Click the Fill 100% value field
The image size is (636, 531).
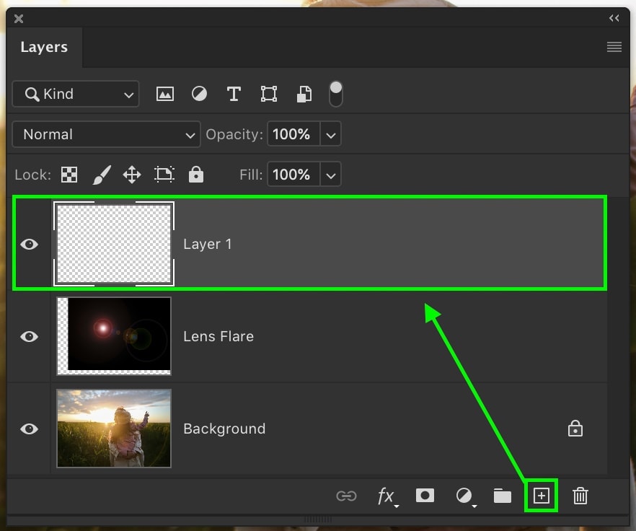293,175
